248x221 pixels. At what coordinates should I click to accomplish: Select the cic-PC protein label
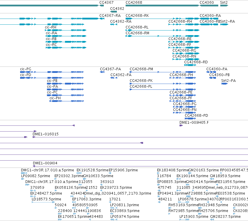52,93
